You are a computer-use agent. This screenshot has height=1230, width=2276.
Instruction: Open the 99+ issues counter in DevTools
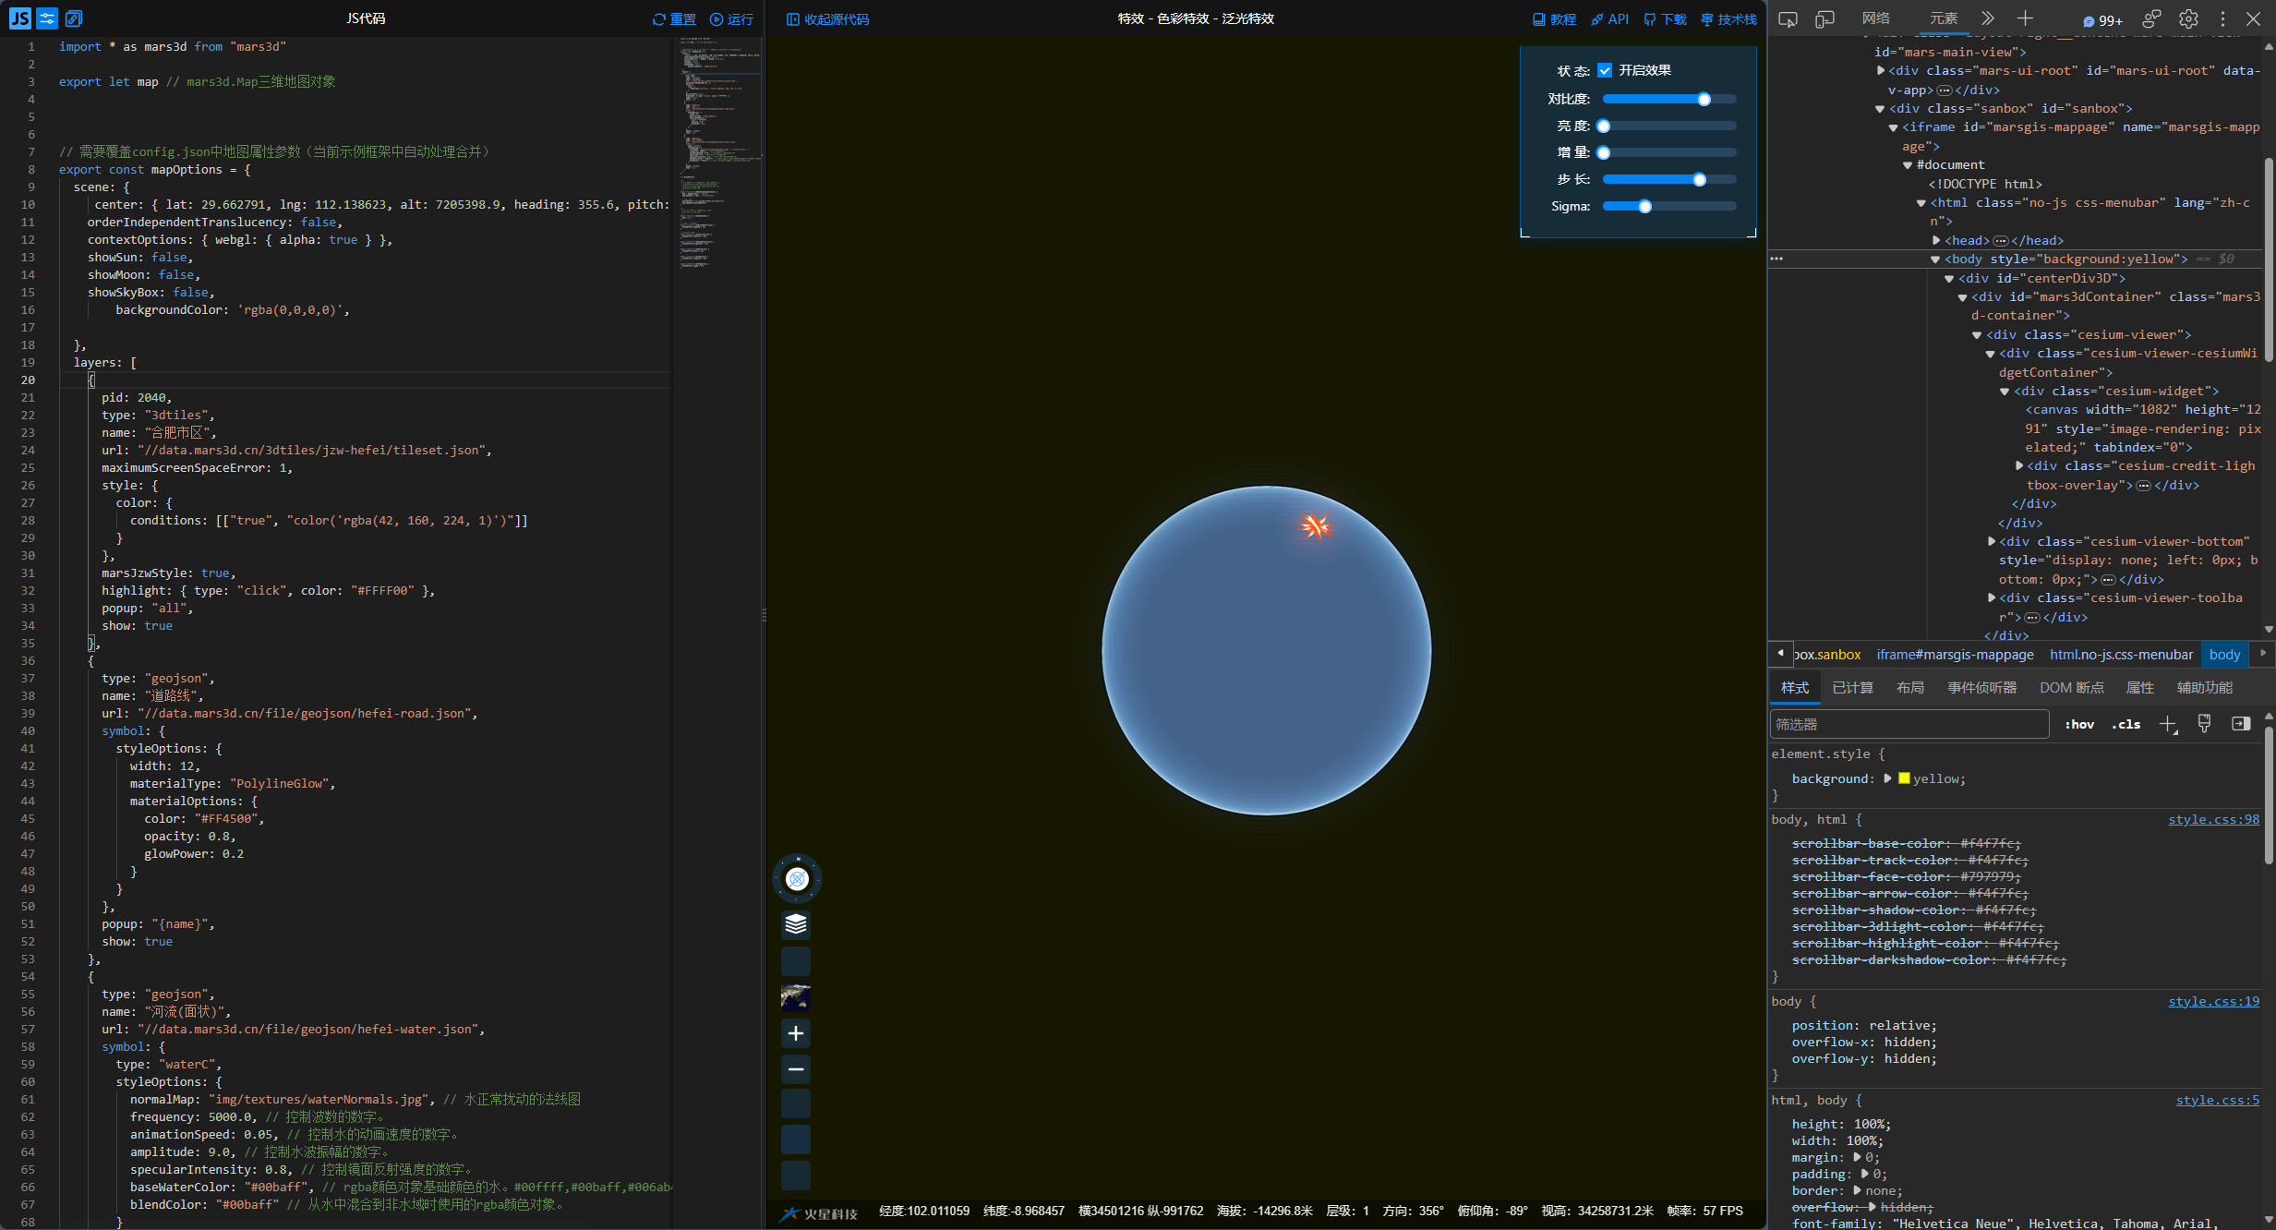pyautogui.click(x=2102, y=20)
